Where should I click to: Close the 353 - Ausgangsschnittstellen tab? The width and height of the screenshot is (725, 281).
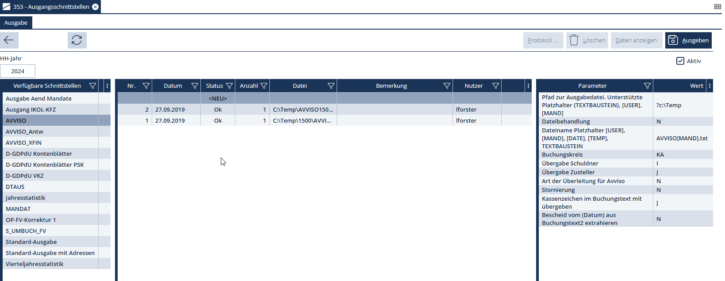pos(95,7)
